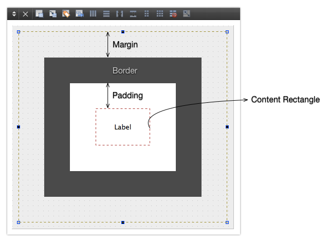The height and width of the screenshot is (242, 329).
Task: Click the left-middle selection handle
Action: [19, 127]
